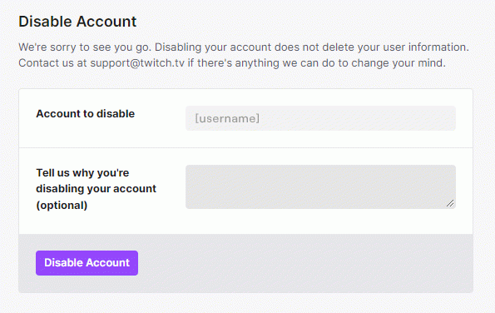Click the 'disabling your account' label line
This screenshot has width=495, height=313.
[96, 189]
